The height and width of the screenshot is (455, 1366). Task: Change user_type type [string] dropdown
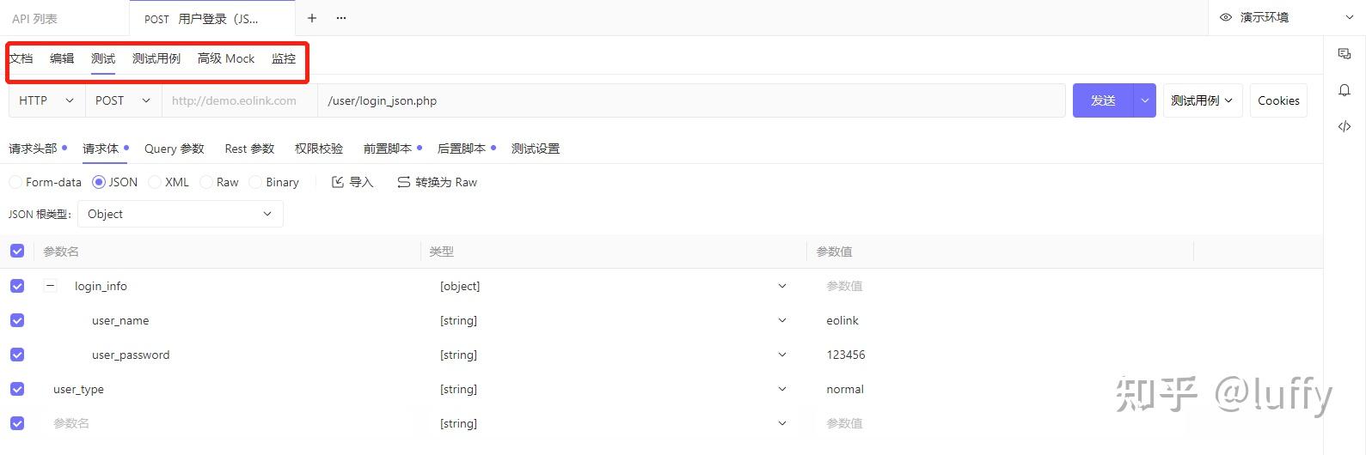612,389
